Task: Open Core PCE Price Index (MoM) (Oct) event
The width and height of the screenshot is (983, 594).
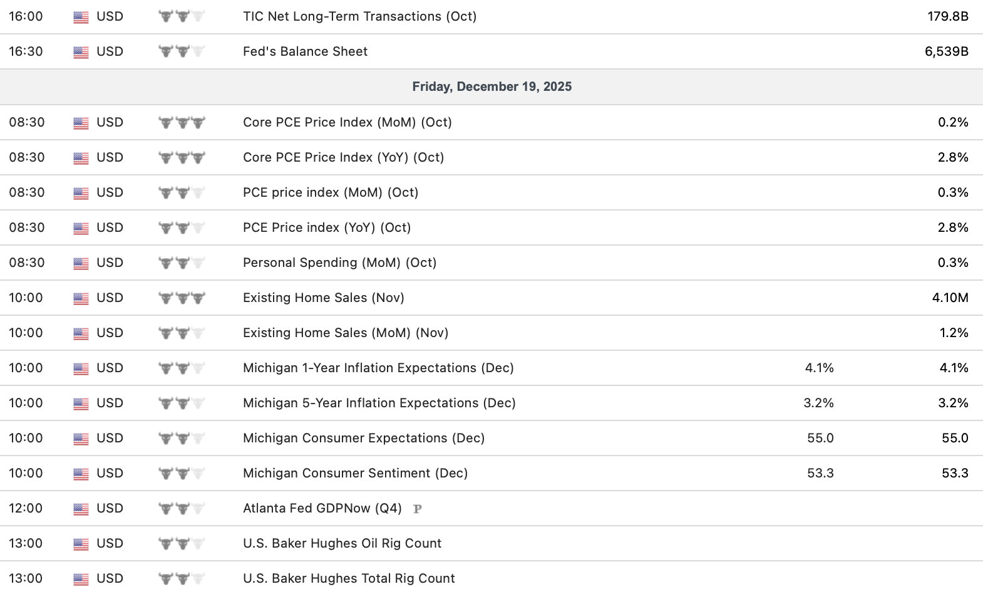Action: pyautogui.click(x=347, y=122)
